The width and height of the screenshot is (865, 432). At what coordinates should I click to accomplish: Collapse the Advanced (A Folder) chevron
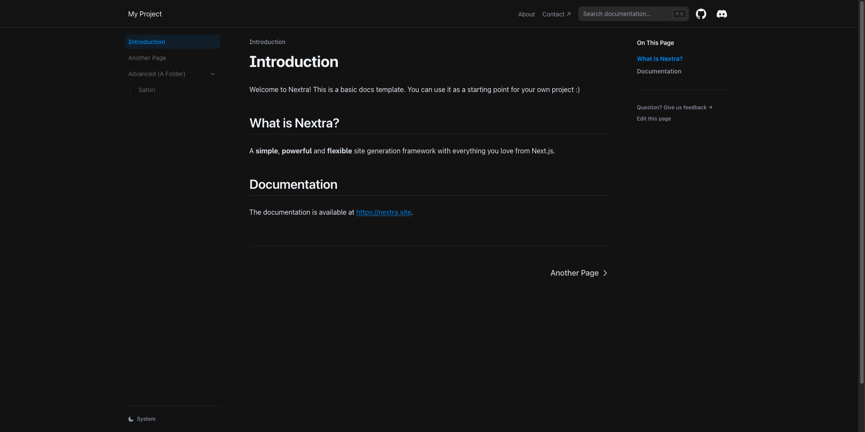213,74
